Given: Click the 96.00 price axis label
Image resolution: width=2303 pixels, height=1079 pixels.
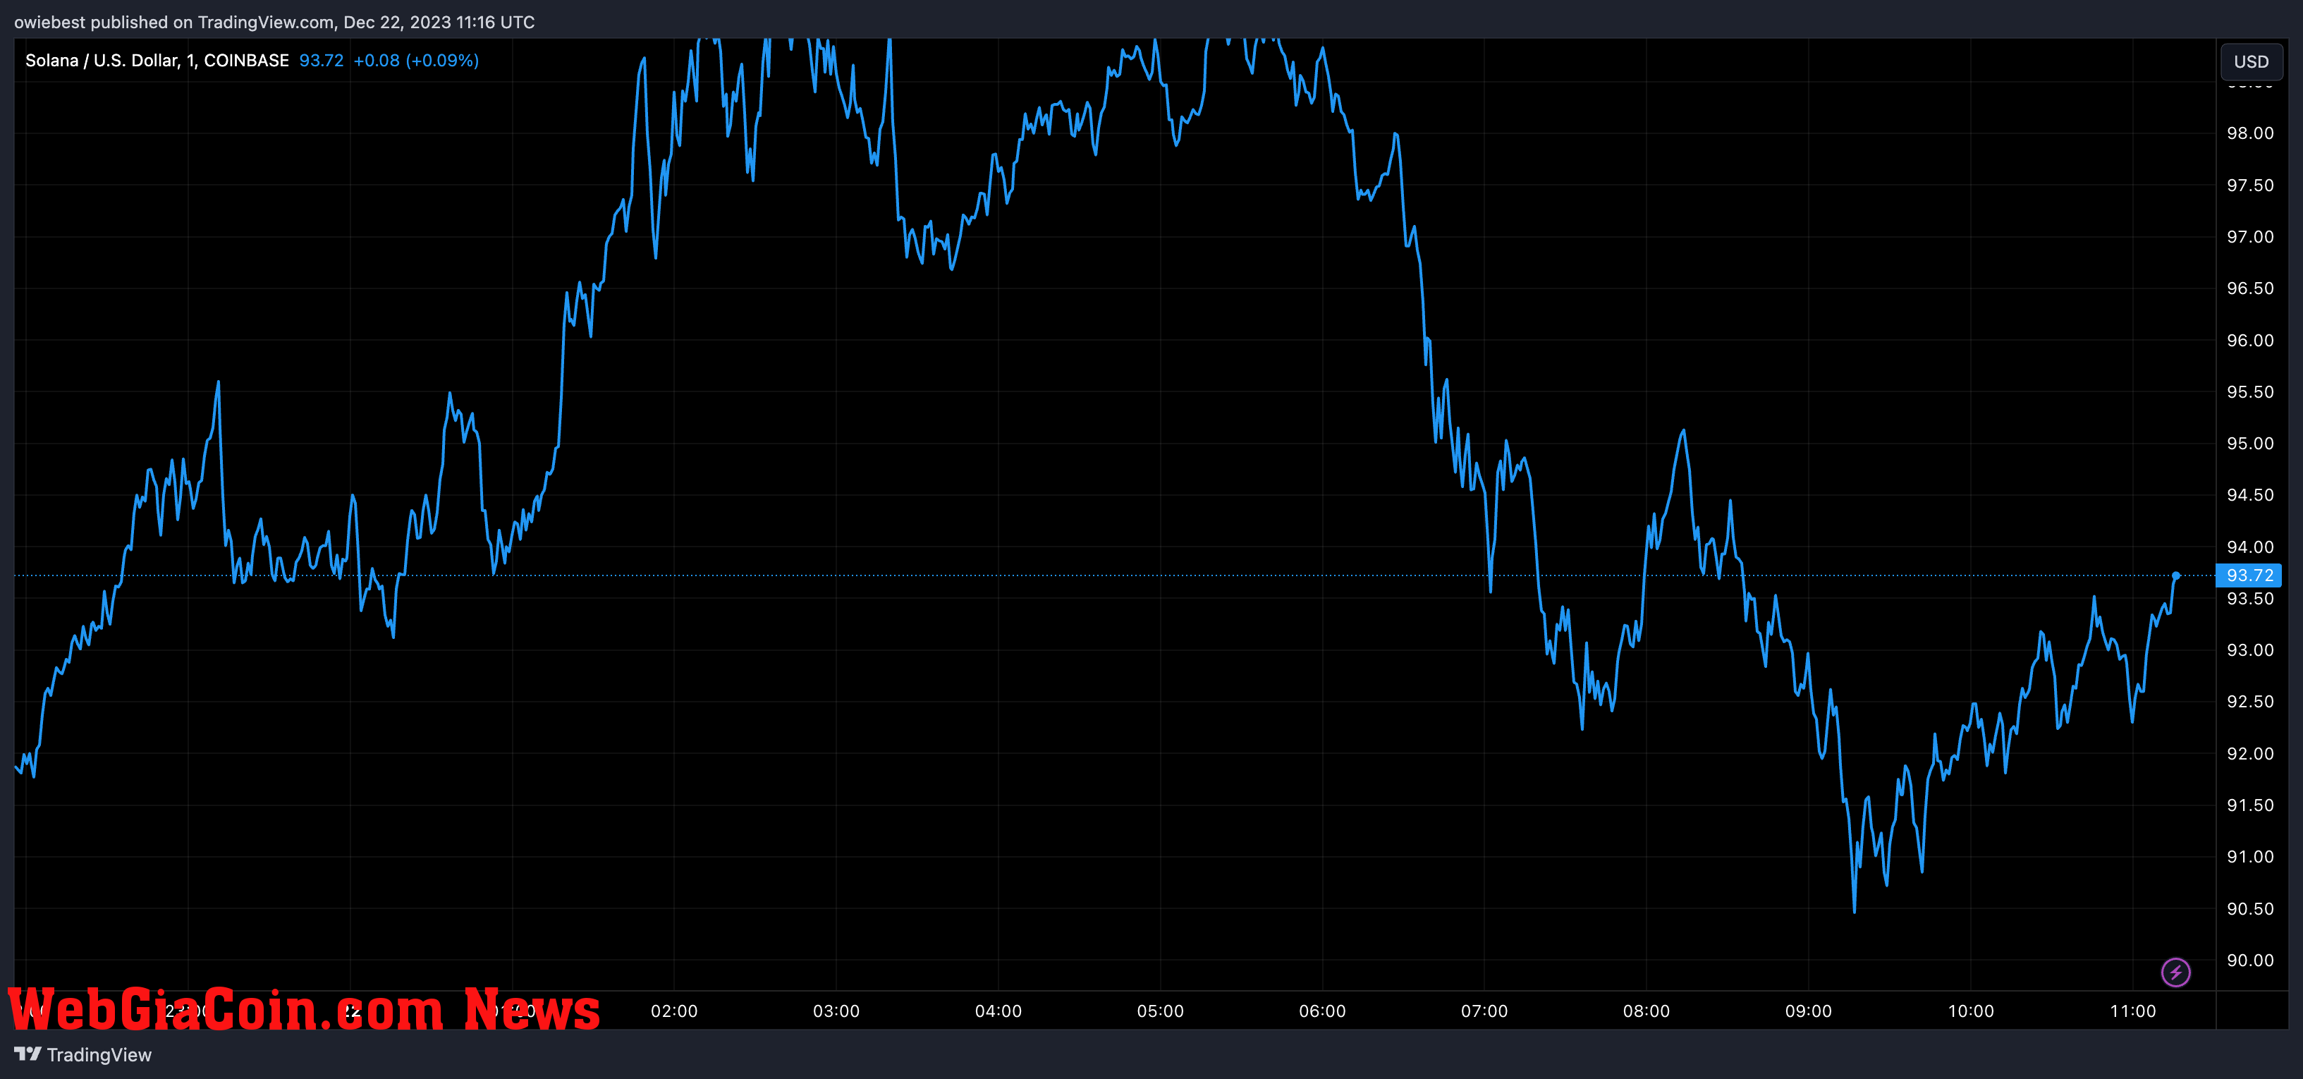Looking at the screenshot, I should [2249, 340].
